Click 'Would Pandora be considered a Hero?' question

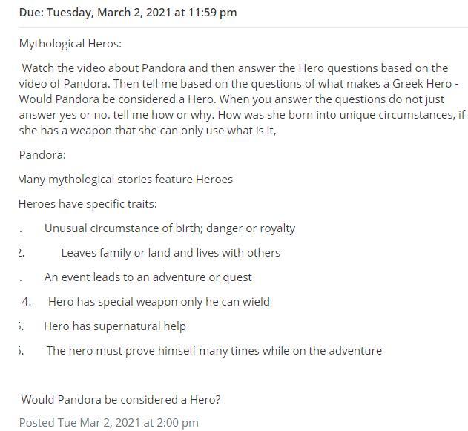[121, 400]
